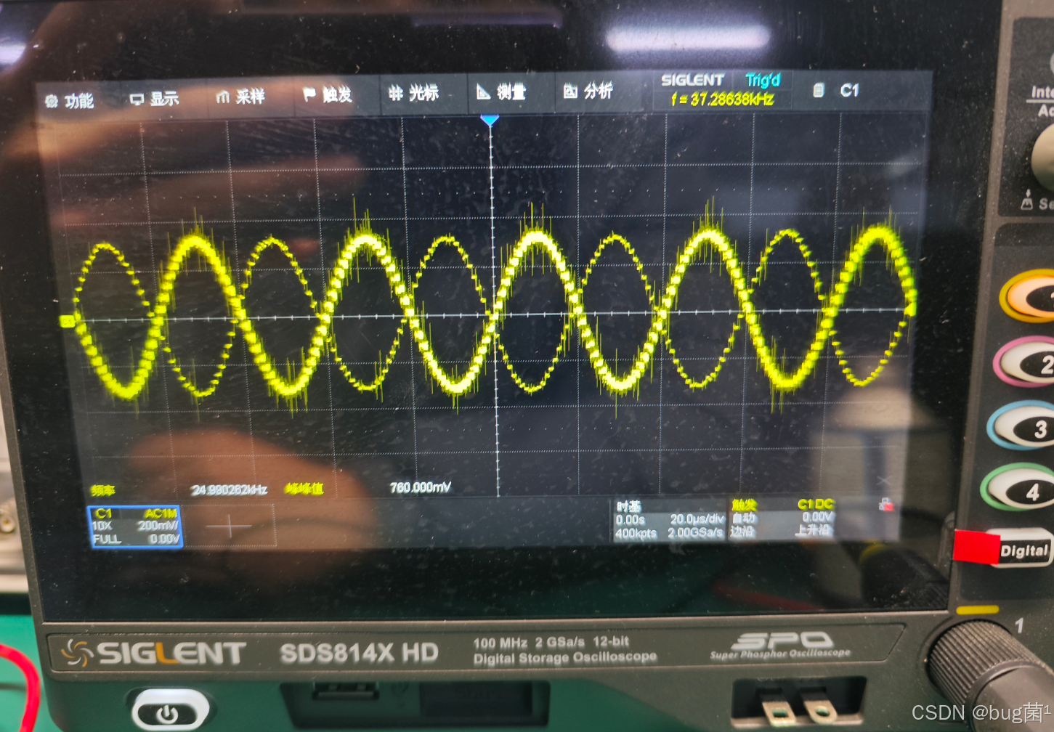Close the measurement bar with the X
1054x732 pixels.
point(884,481)
